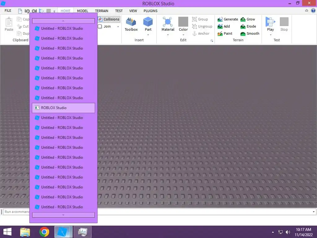Viewport: 317px width, 238px height.
Task: Expand the Color dropdown arrow
Action: (x=183, y=35)
